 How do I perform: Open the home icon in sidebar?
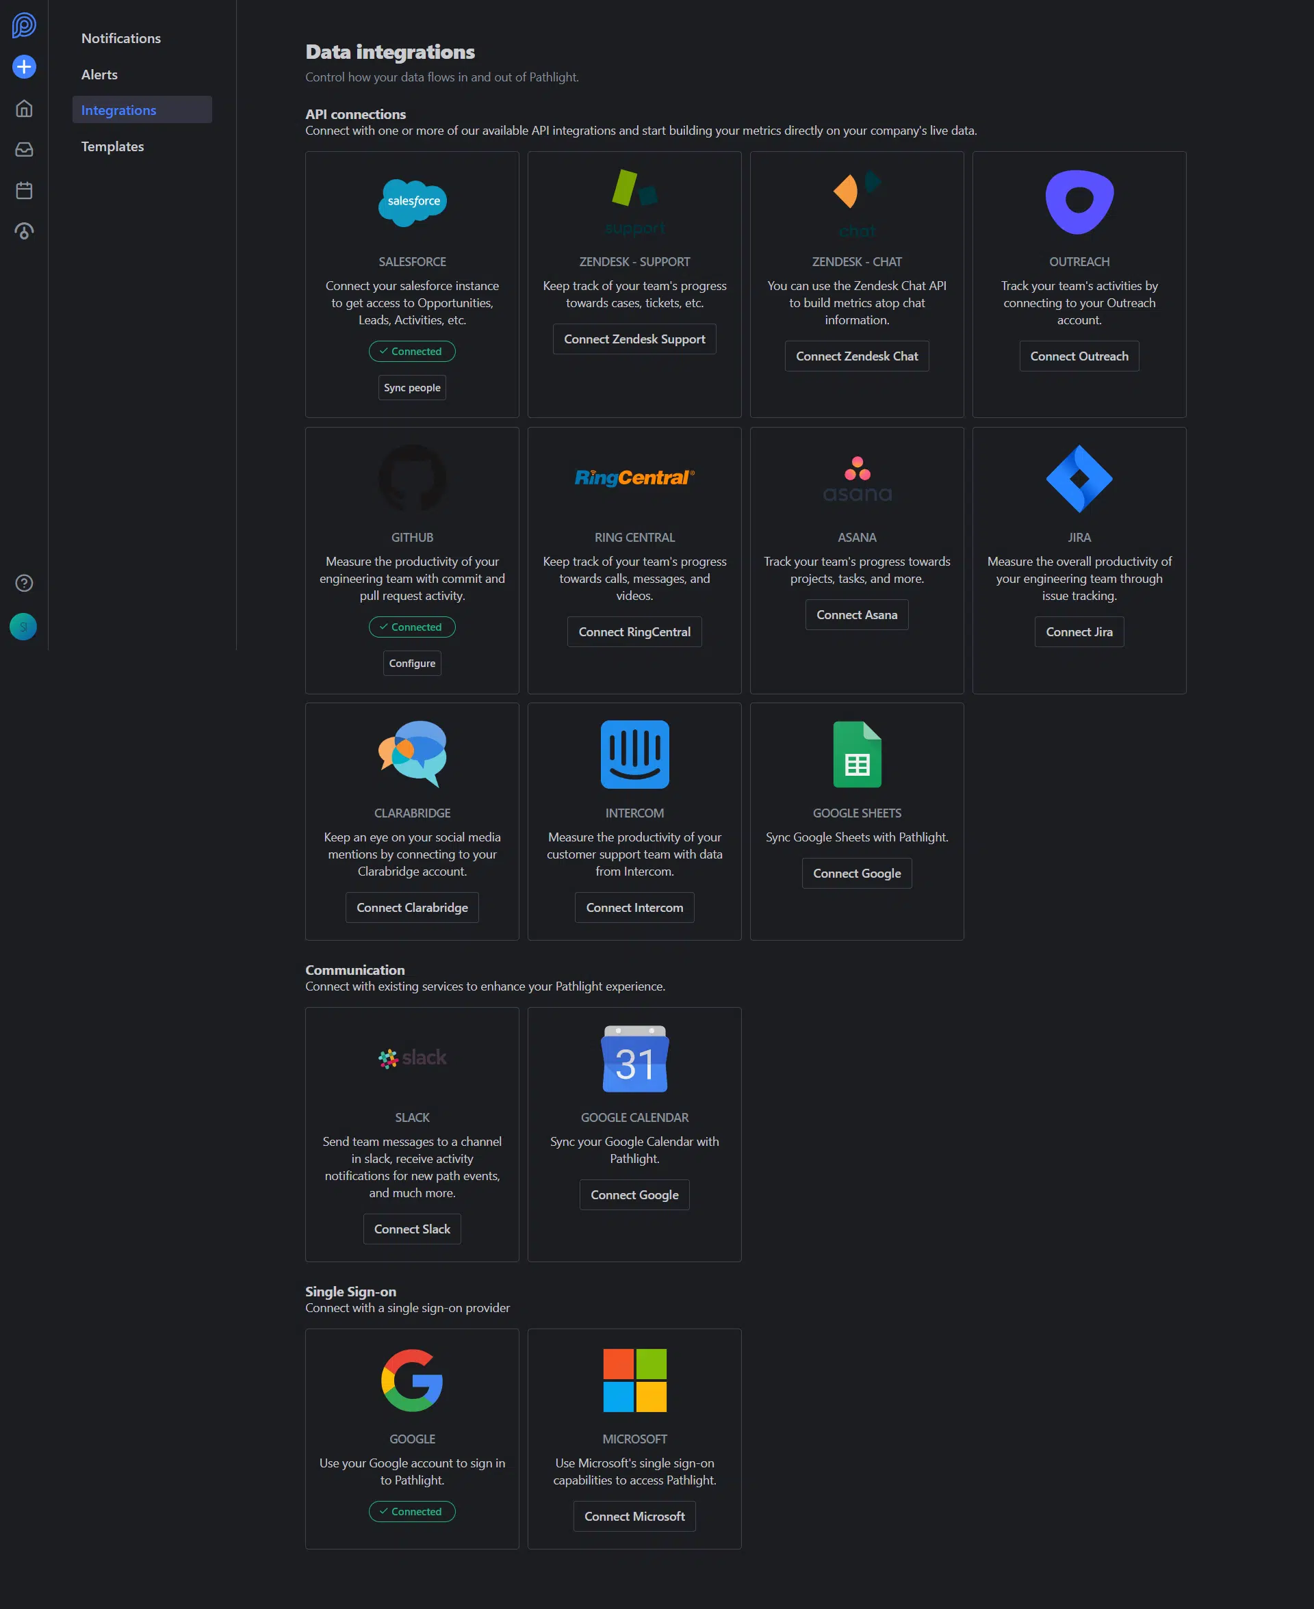pos(23,108)
